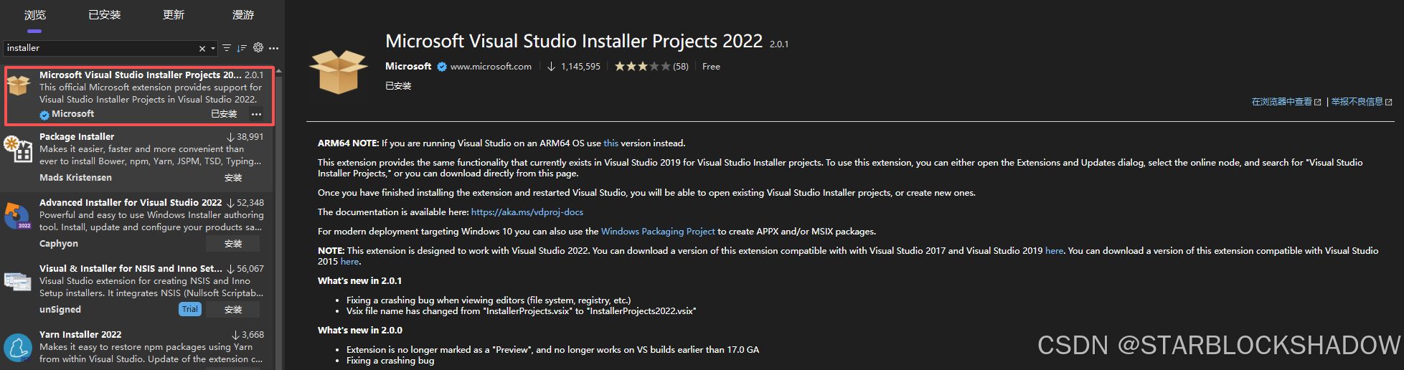Click the Microsoft publisher name in details

(x=408, y=66)
